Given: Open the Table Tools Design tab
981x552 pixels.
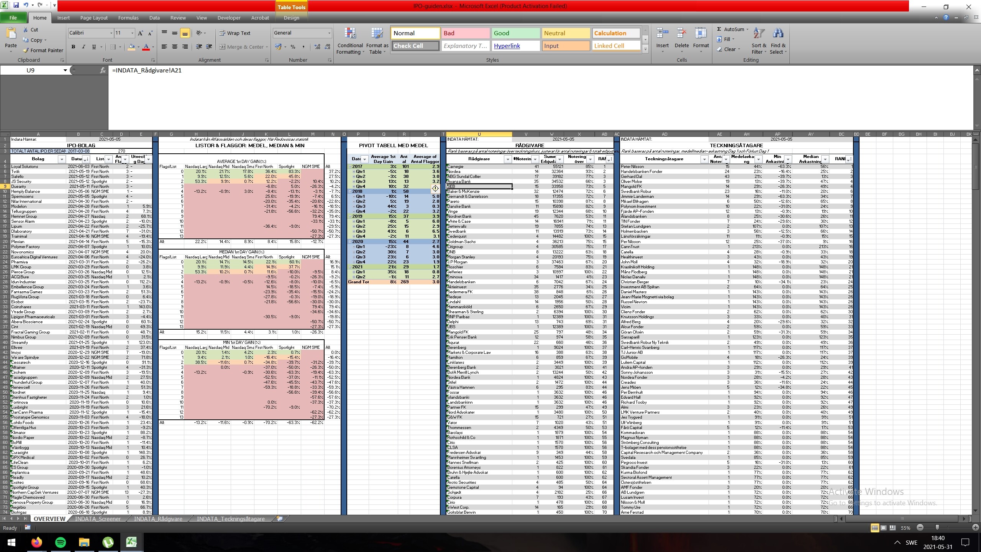Looking at the screenshot, I should pos(291,18).
